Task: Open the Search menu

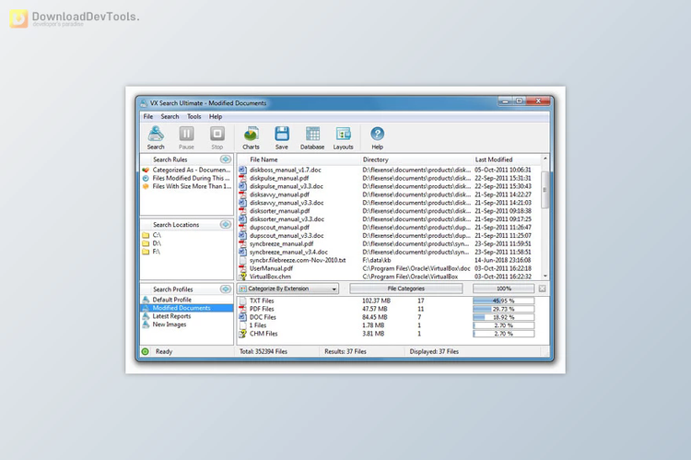Action: point(170,116)
